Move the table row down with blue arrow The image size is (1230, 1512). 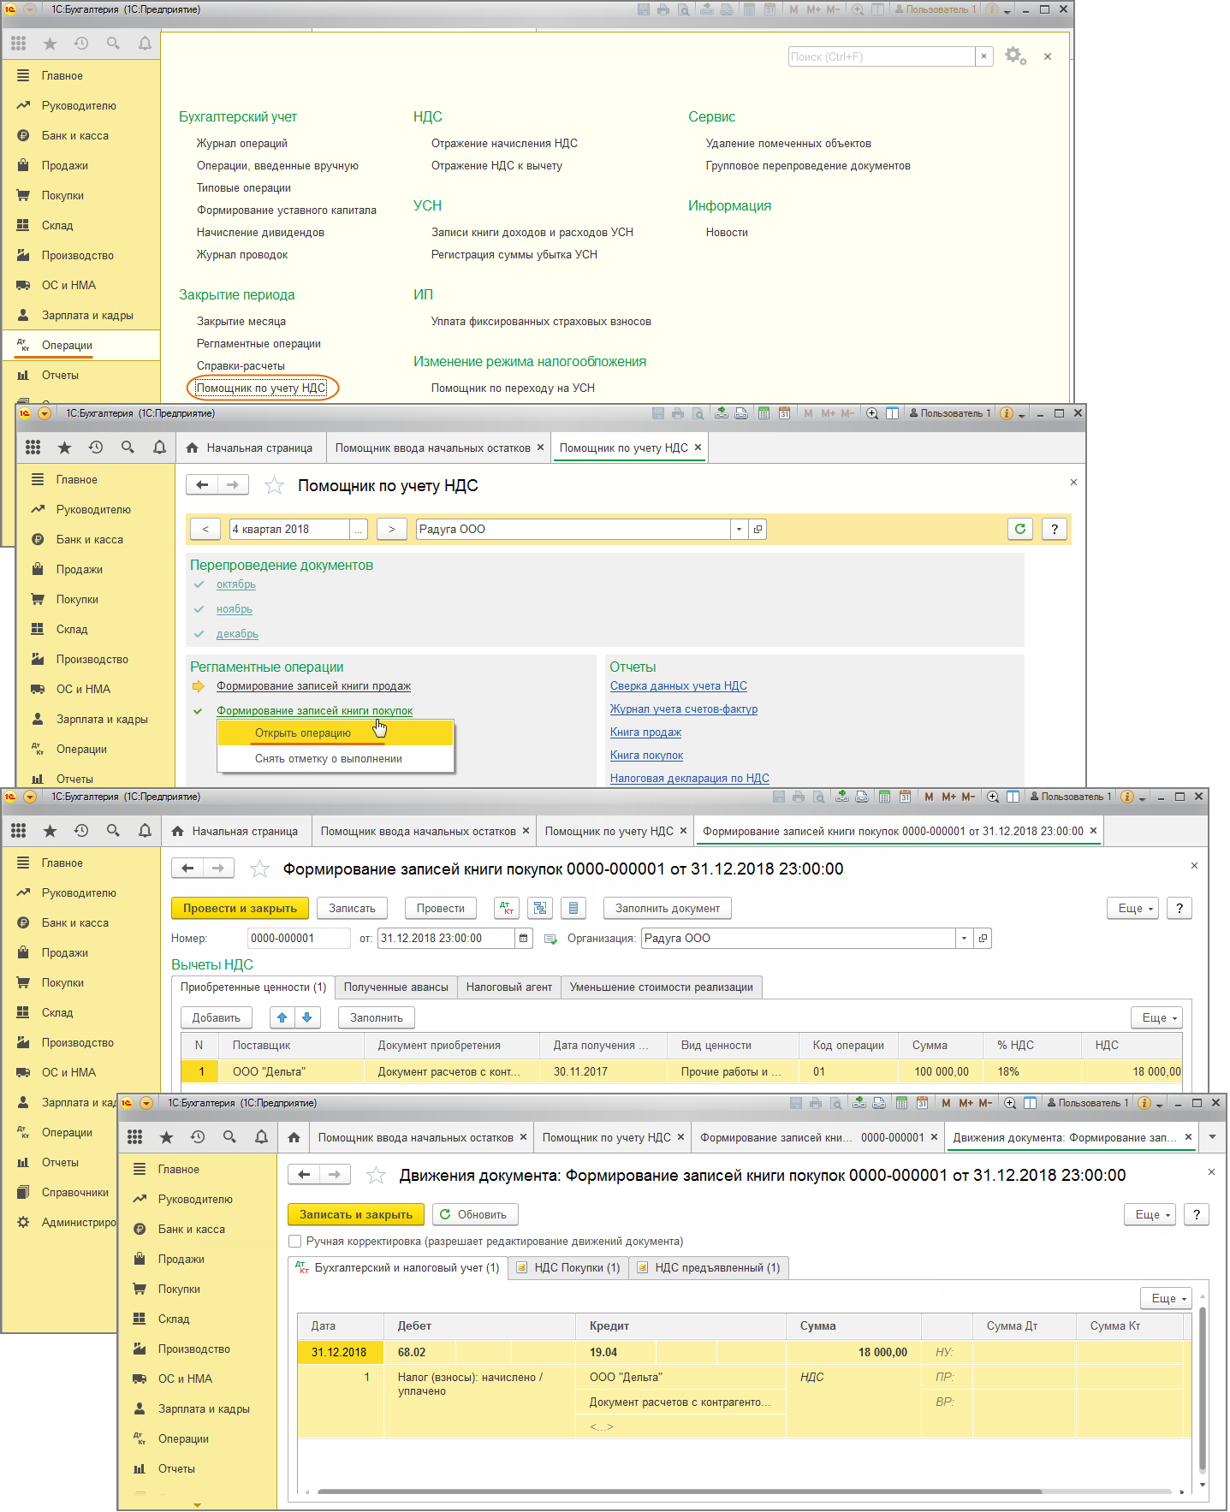307,1017
